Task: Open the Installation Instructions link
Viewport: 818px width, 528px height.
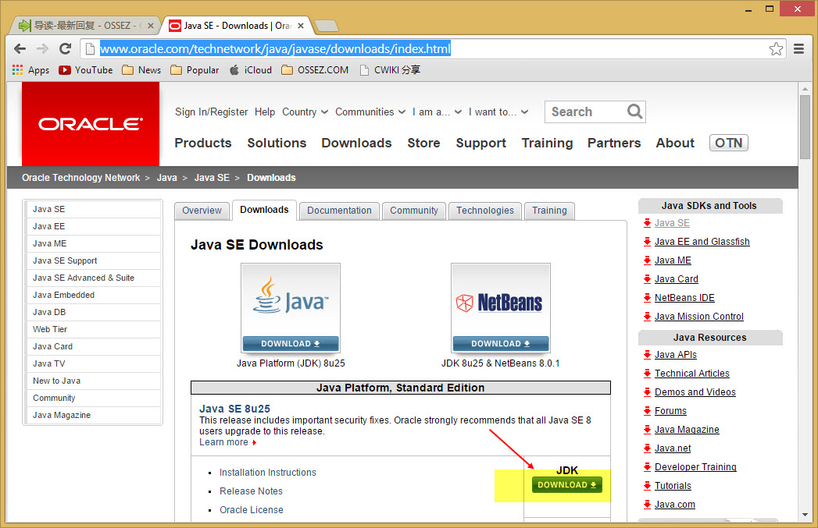Action: coord(267,473)
